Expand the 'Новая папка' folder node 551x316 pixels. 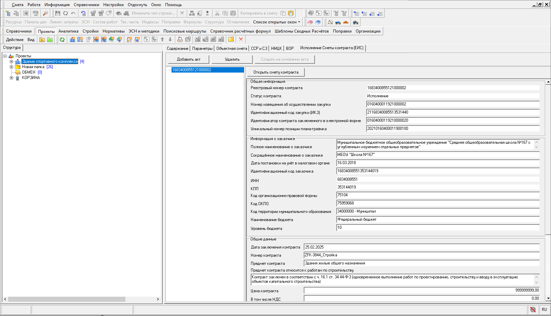tap(11, 67)
